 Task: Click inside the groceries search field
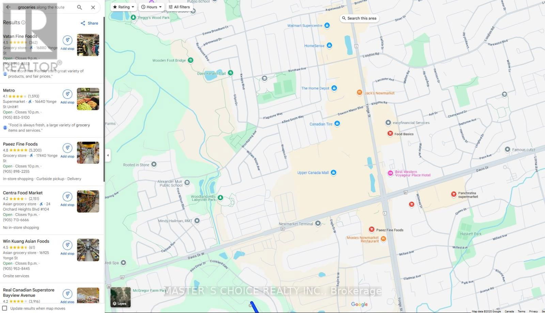[41, 7]
